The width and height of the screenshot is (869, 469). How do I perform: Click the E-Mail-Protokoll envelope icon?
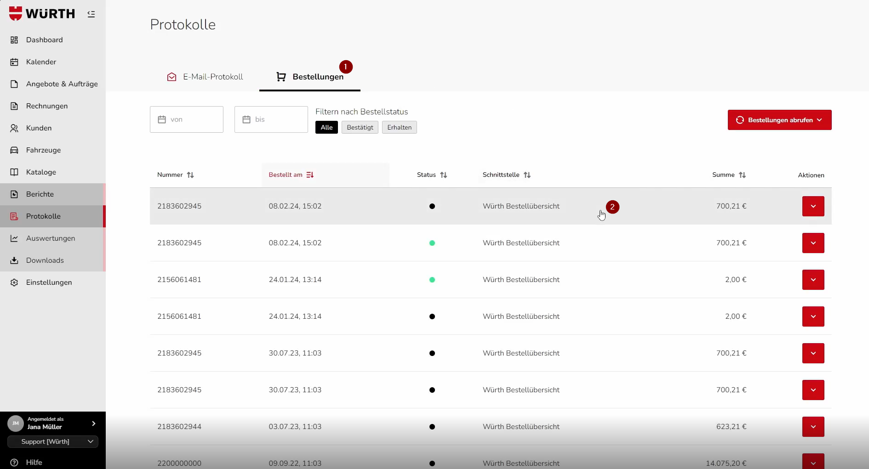click(x=172, y=77)
